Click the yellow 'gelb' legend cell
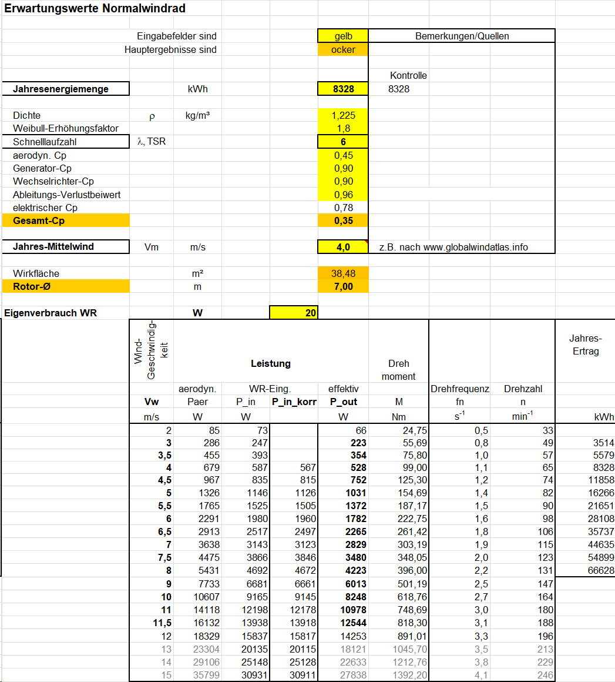615x682 pixels. pos(343,36)
